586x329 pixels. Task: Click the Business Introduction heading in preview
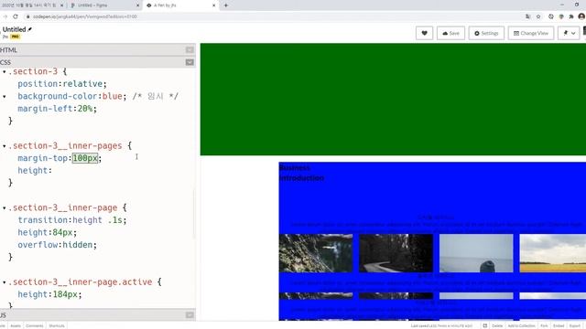[x=301, y=173]
